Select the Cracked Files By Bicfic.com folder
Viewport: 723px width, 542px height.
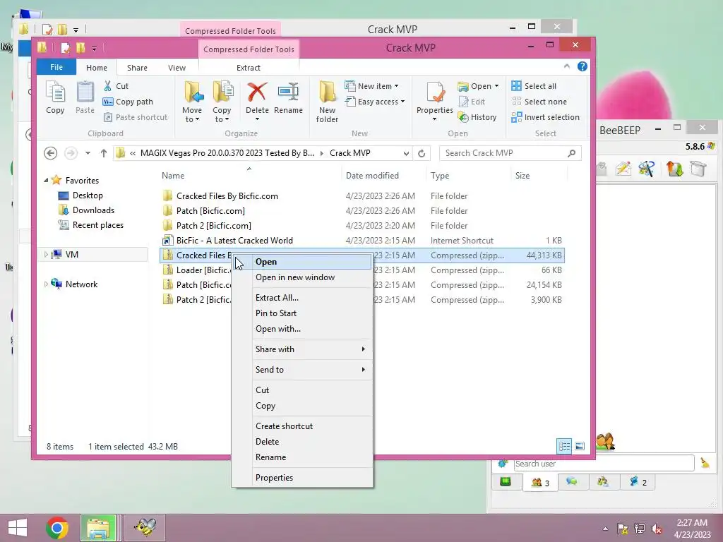(x=227, y=196)
